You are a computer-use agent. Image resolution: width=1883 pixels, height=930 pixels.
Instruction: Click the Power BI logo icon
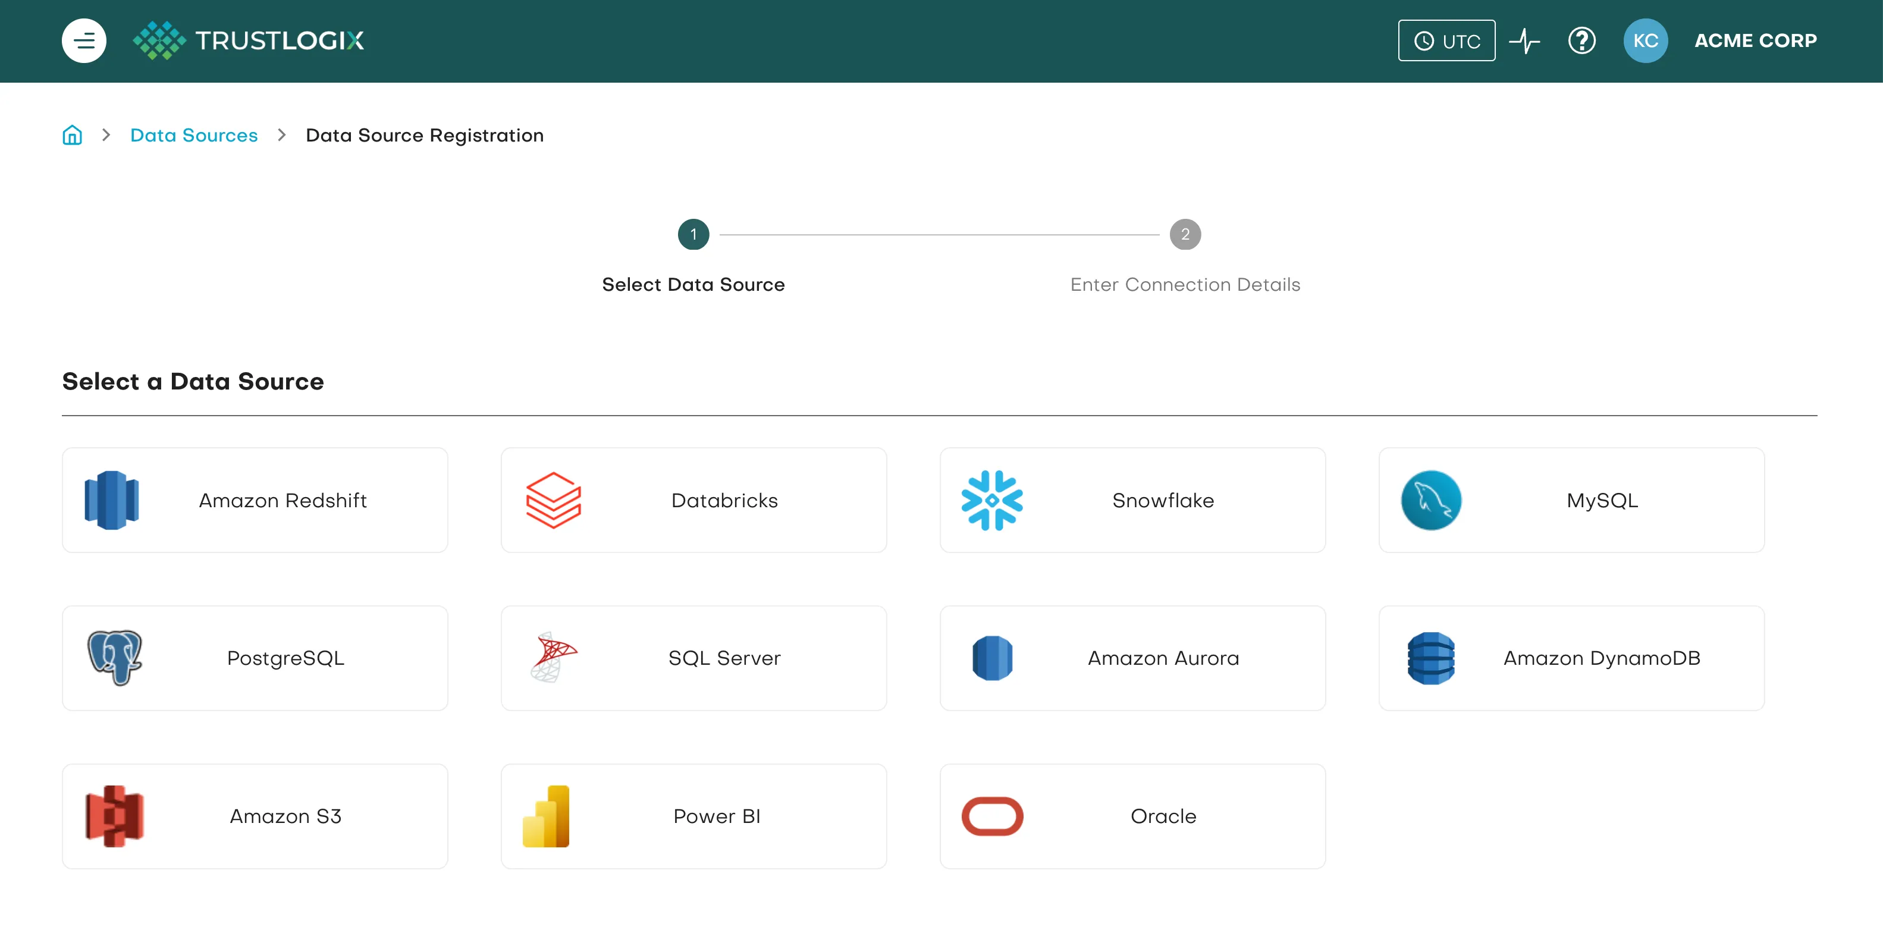click(x=546, y=816)
